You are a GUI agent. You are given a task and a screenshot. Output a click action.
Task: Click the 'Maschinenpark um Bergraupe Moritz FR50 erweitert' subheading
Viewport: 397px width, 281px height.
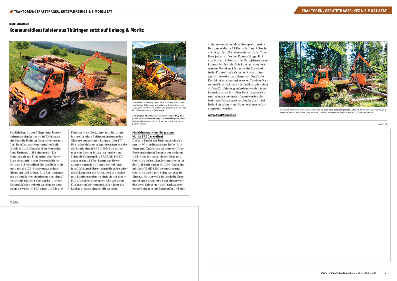click(148, 134)
